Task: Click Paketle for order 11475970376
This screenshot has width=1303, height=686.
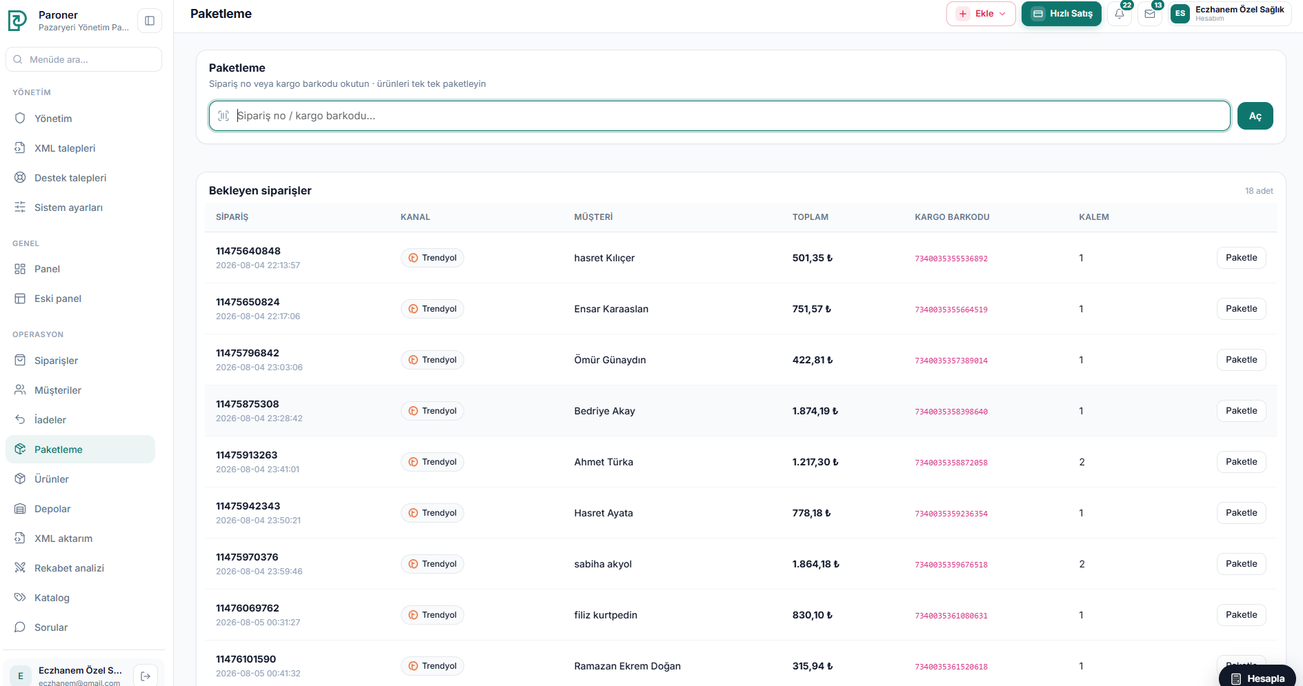Action: (1241, 564)
